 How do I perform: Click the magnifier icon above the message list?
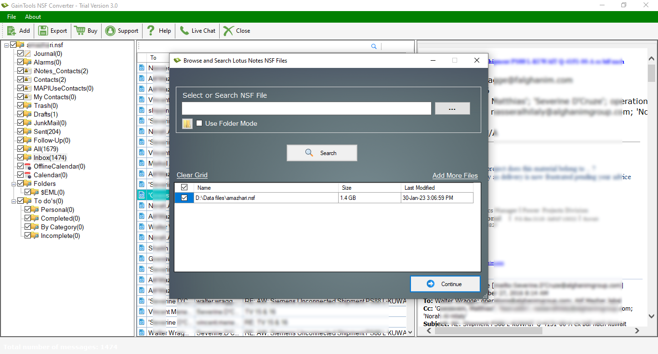(374, 46)
